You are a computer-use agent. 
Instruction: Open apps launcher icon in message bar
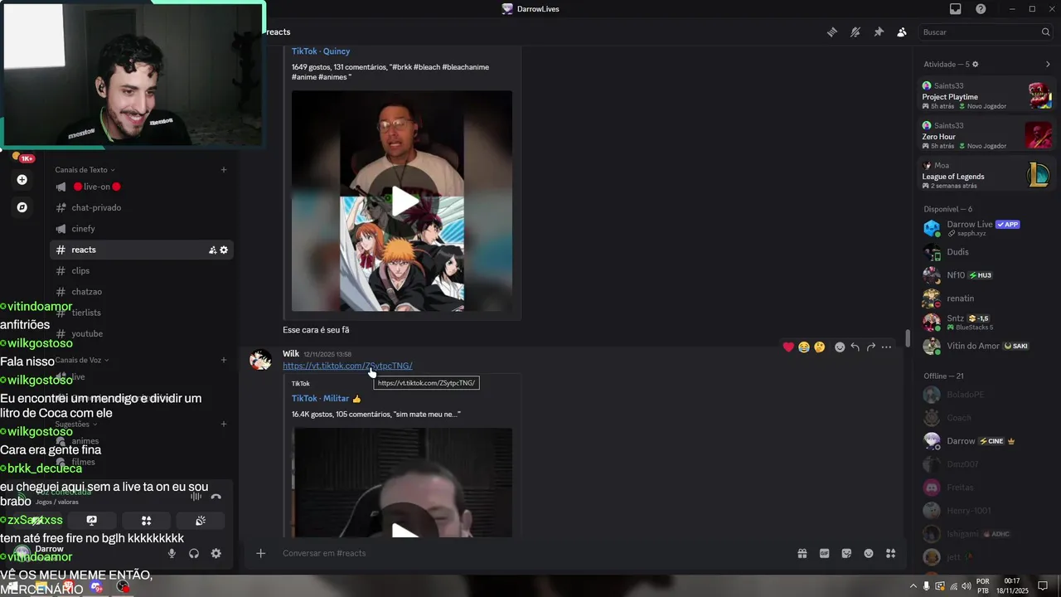coord(891,554)
